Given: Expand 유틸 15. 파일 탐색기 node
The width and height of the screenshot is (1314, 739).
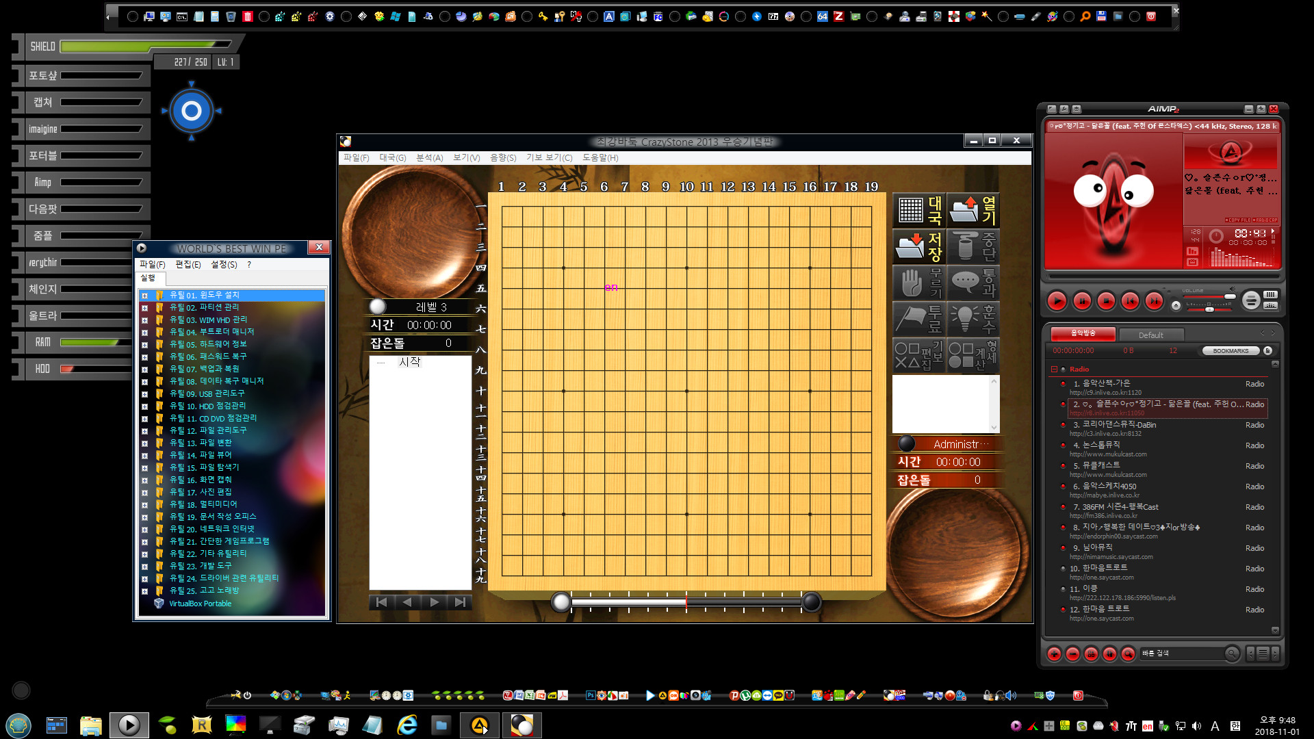Looking at the screenshot, I should (144, 468).
